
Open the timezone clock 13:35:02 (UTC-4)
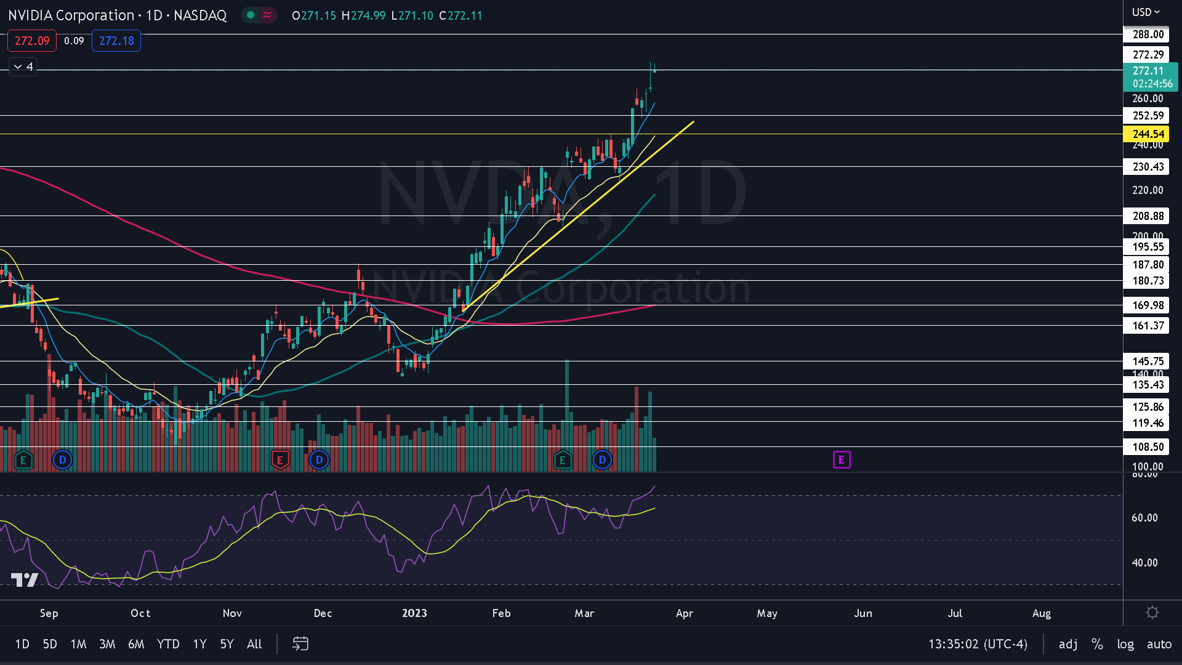pyautogui.click(x=978, y=644)
